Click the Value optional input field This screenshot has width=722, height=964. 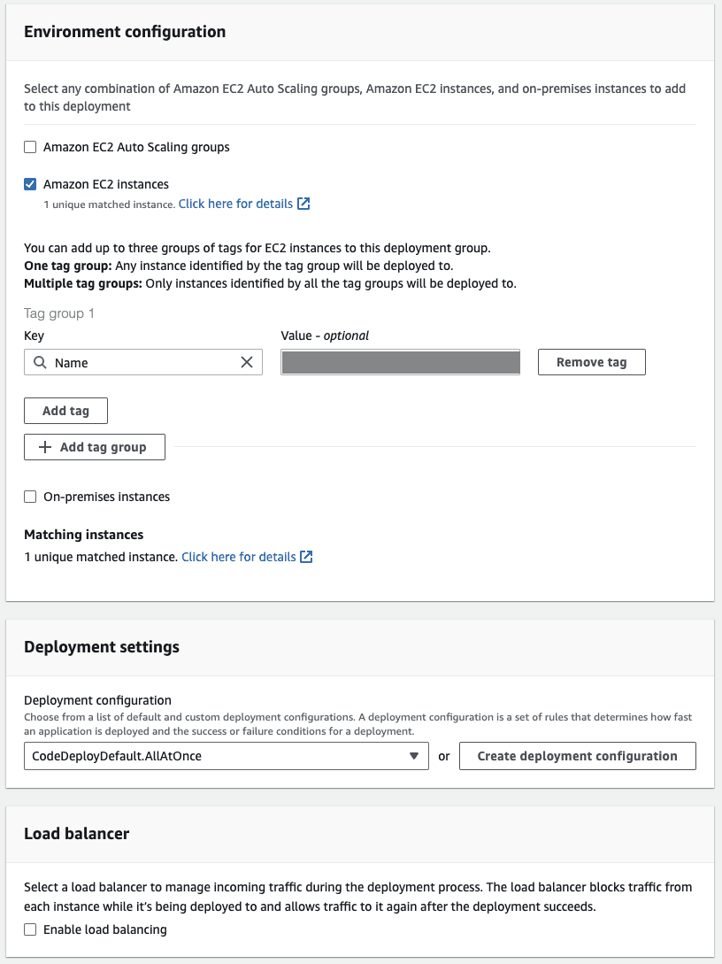coord(400,363)
